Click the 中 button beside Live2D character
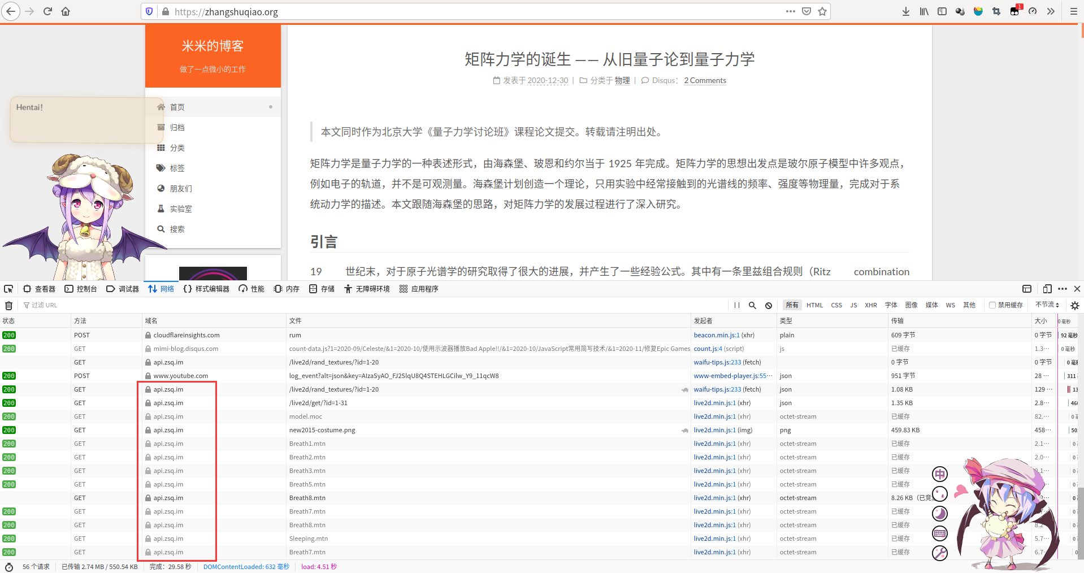This screenshot has height=573, width=1084. (940, 474)
